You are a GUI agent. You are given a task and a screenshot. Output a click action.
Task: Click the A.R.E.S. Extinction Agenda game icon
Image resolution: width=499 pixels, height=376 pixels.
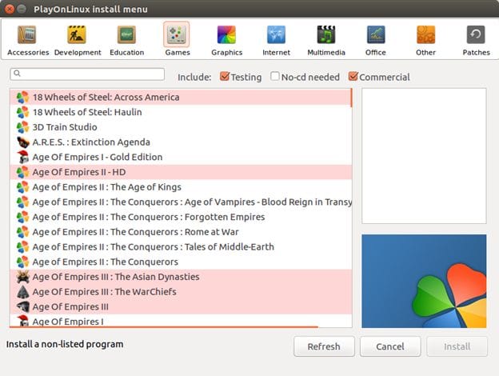[x=22, y=142]
